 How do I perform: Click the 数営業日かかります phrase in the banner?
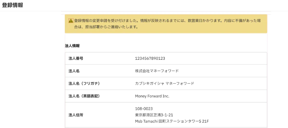point(205,21)
